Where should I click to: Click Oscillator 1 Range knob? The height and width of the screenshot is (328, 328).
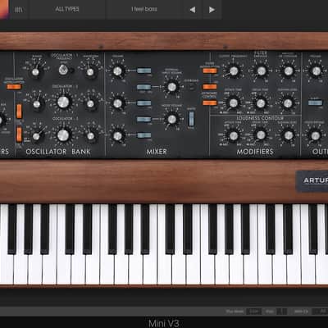[x=35, y=72]
